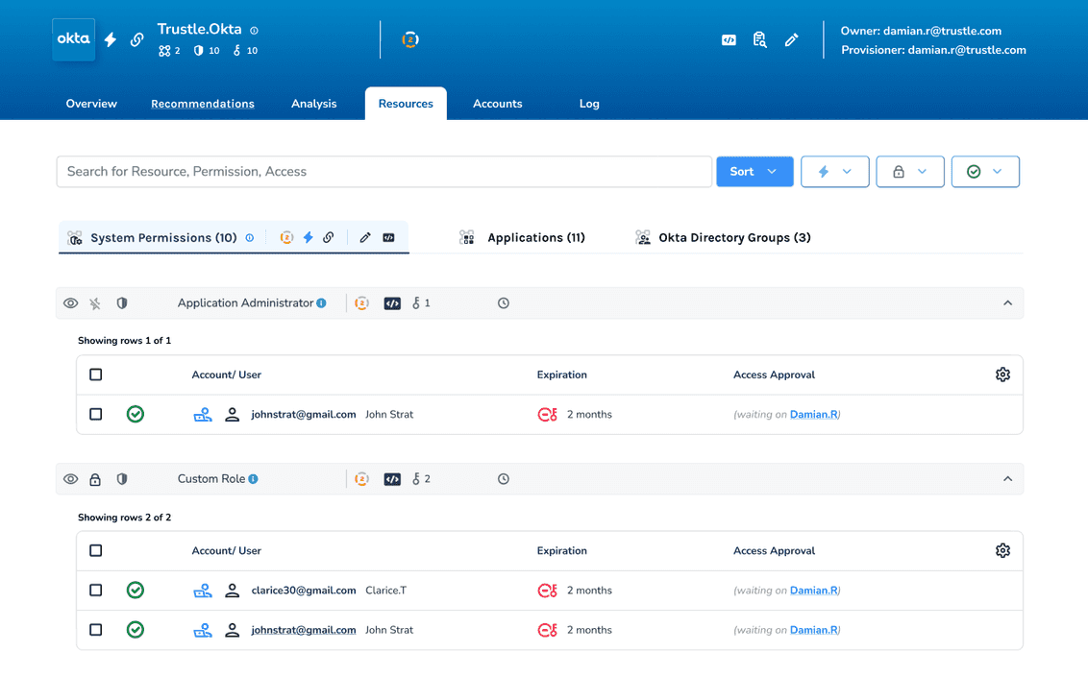
Task: Click the info icon next to Trustle.Okta
Action: point(254,31)
